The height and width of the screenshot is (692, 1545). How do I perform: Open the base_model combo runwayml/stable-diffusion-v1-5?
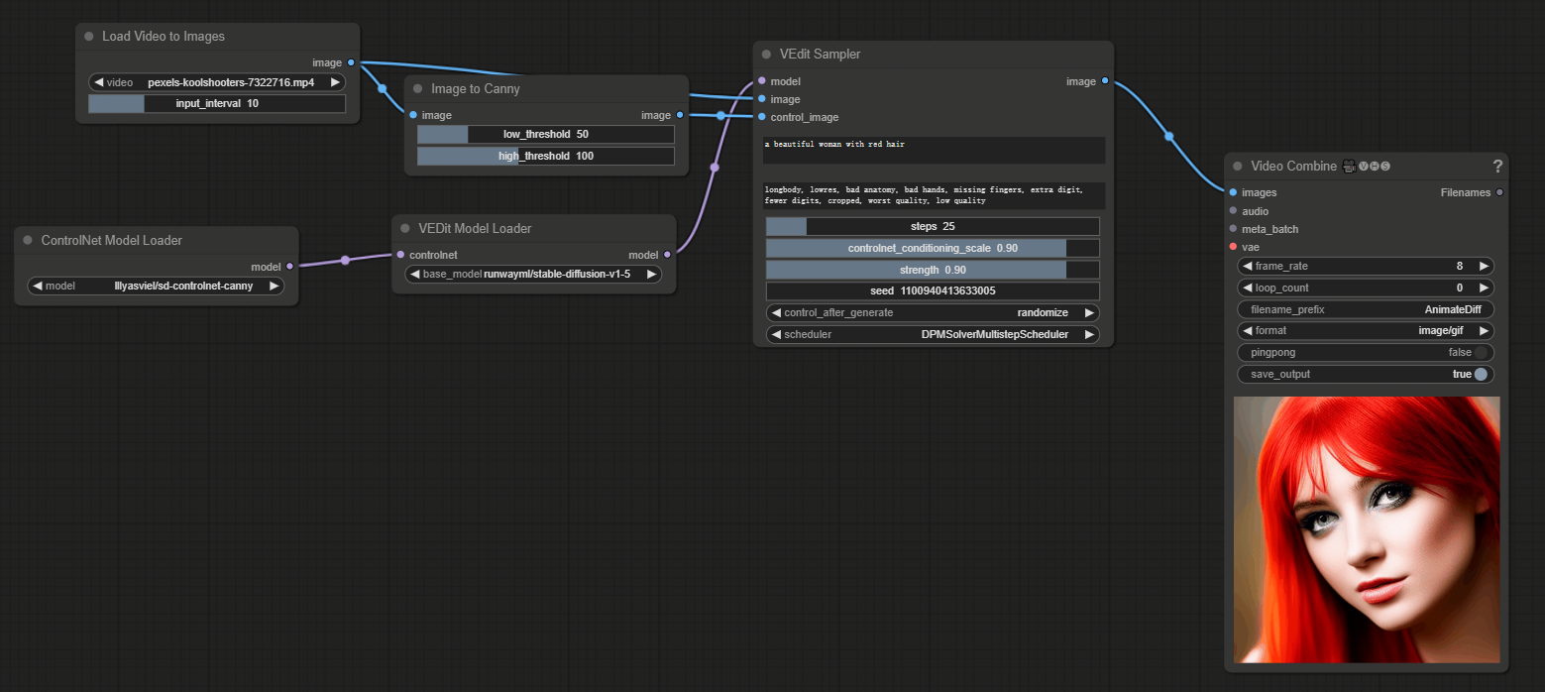point(533,275)
